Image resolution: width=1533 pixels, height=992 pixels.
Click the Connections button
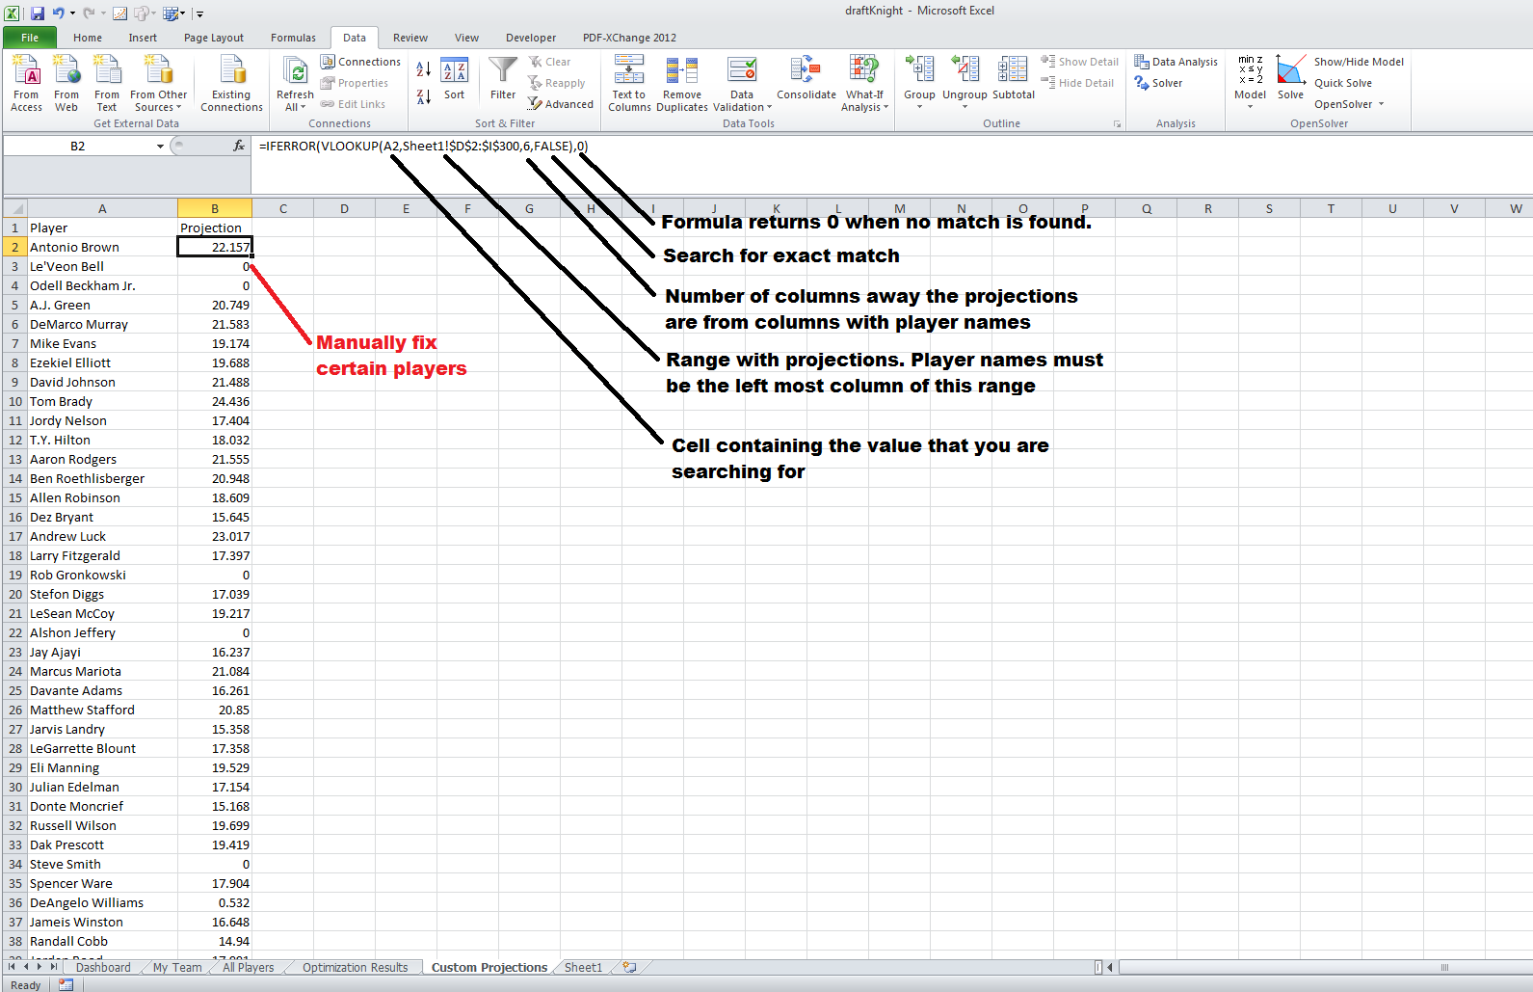pyautogui.click(x=360, y=62)
